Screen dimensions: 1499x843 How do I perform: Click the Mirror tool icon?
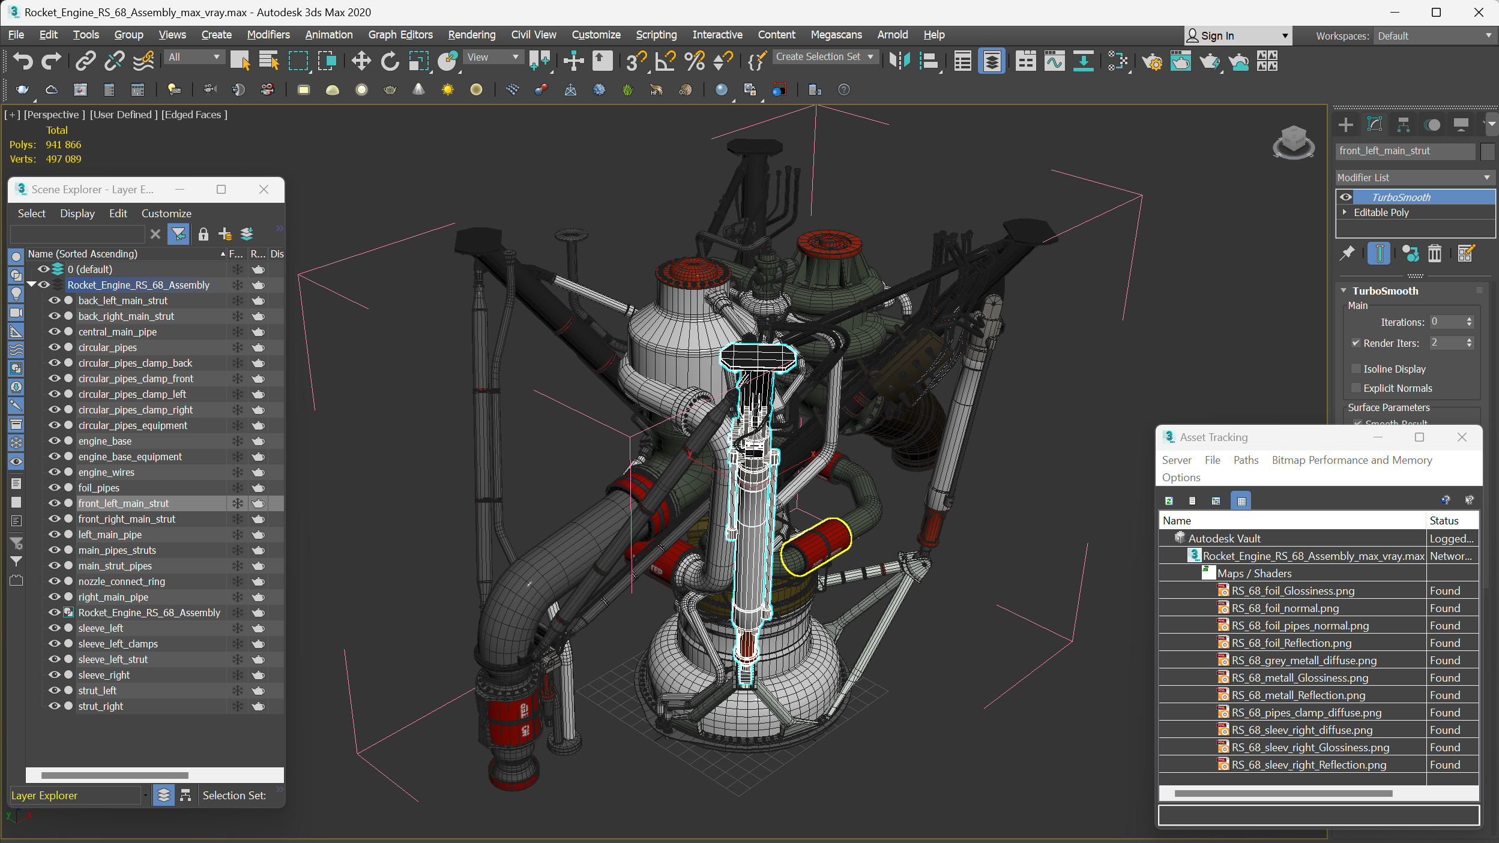[899, 61]
